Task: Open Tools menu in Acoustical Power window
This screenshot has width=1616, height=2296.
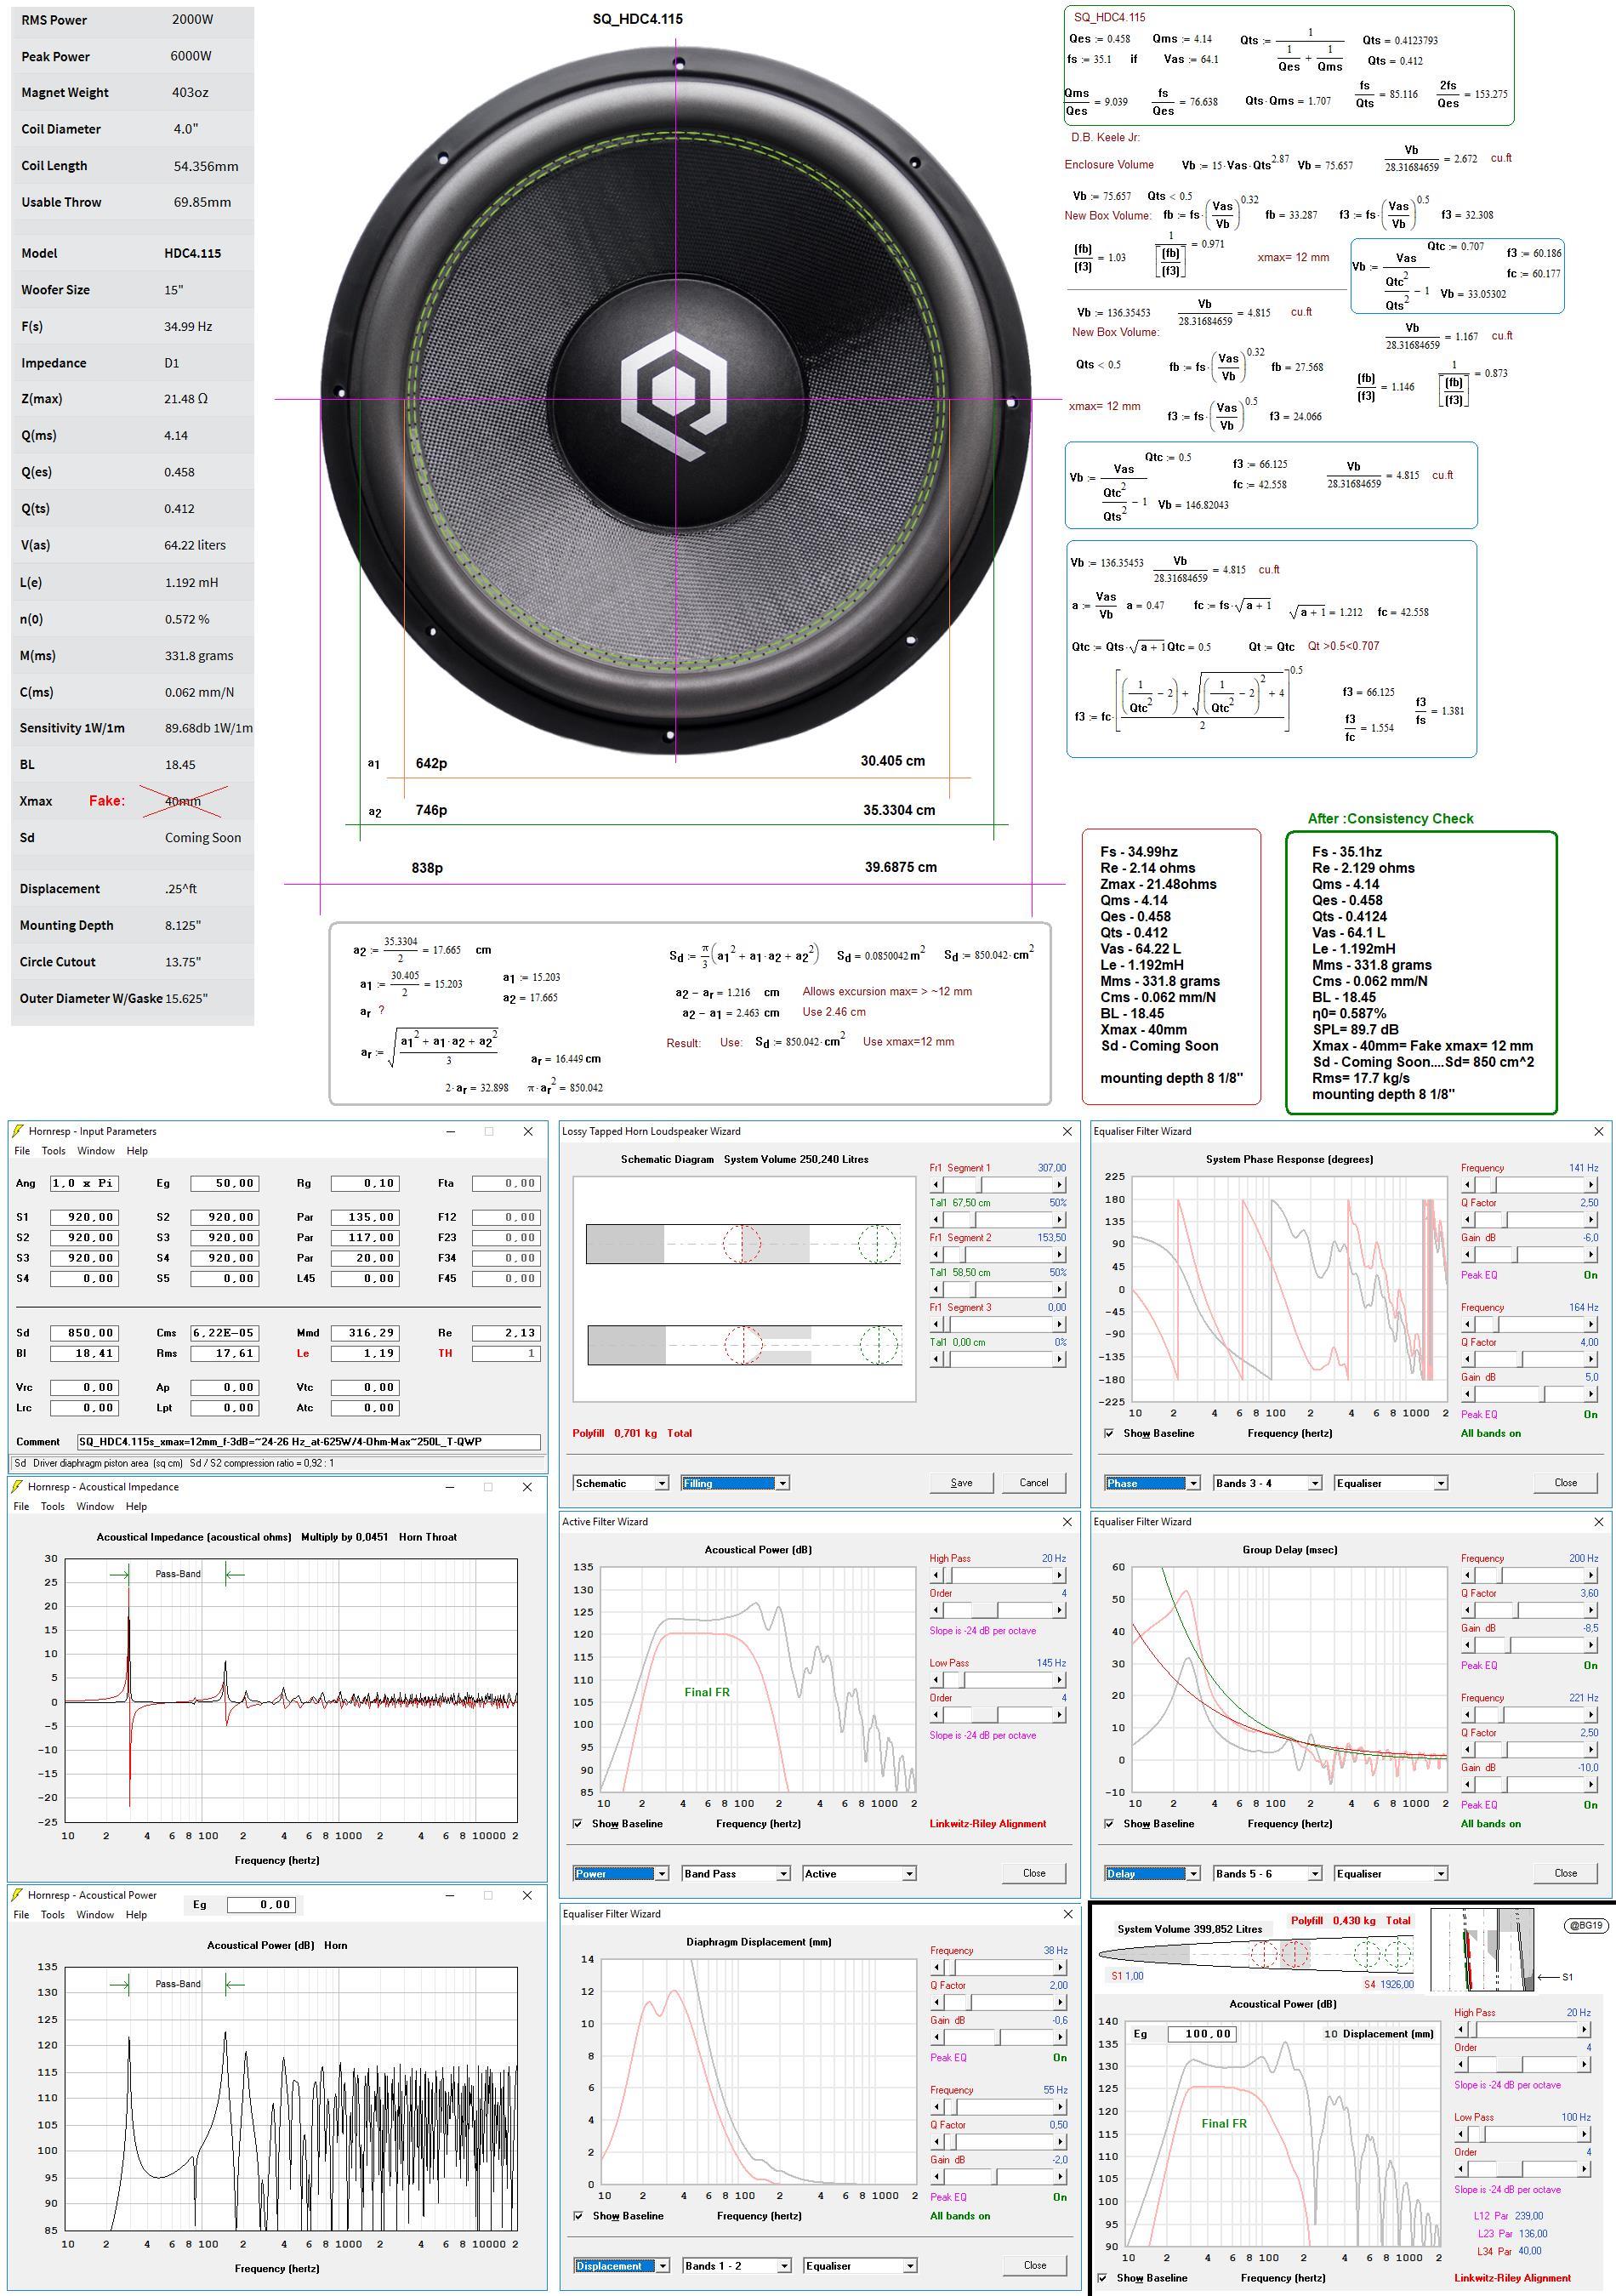Action: click(x=53, y=1914)
